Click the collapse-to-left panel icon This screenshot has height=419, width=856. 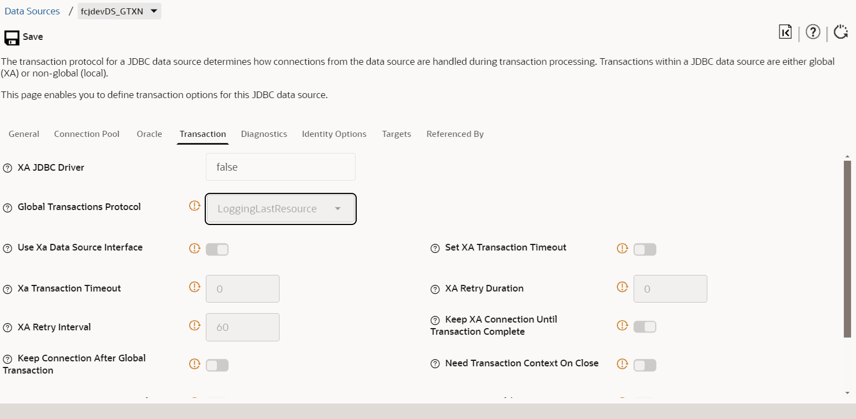(785, 32)
